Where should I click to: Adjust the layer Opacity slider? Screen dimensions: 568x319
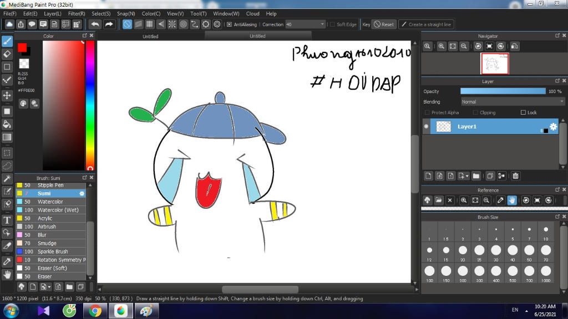pyautogui.click(x=503, y=91)
